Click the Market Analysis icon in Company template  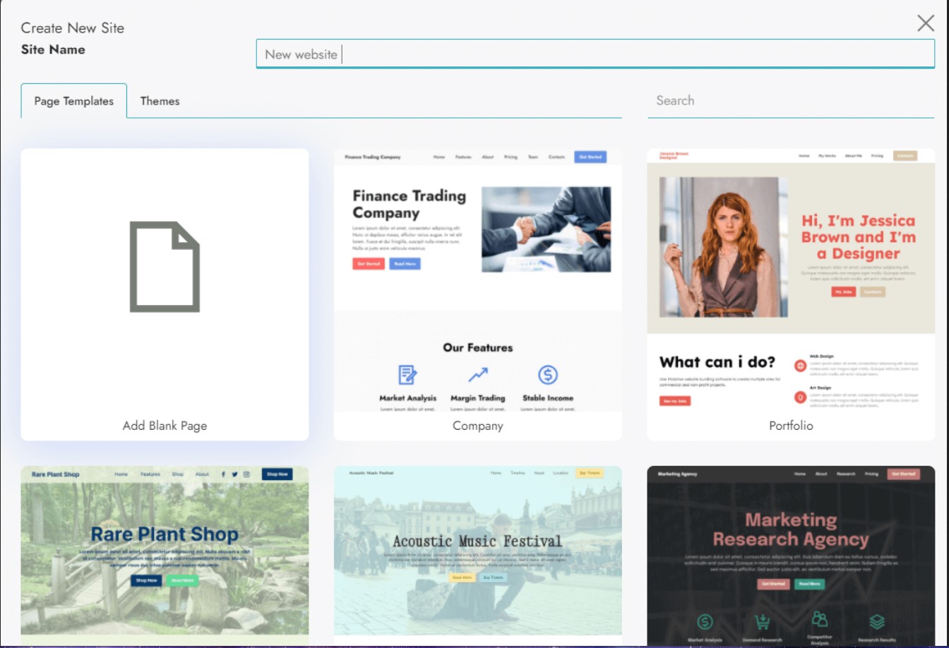(x=407, y=374)
